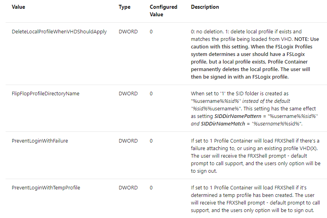Click the FlipFlopProfileDirectoryName value name
The image size is (327, 218).
pos(45,94)
